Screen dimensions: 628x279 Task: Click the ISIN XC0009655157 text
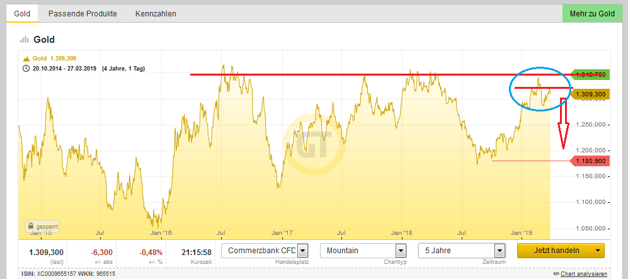point(50,274)
